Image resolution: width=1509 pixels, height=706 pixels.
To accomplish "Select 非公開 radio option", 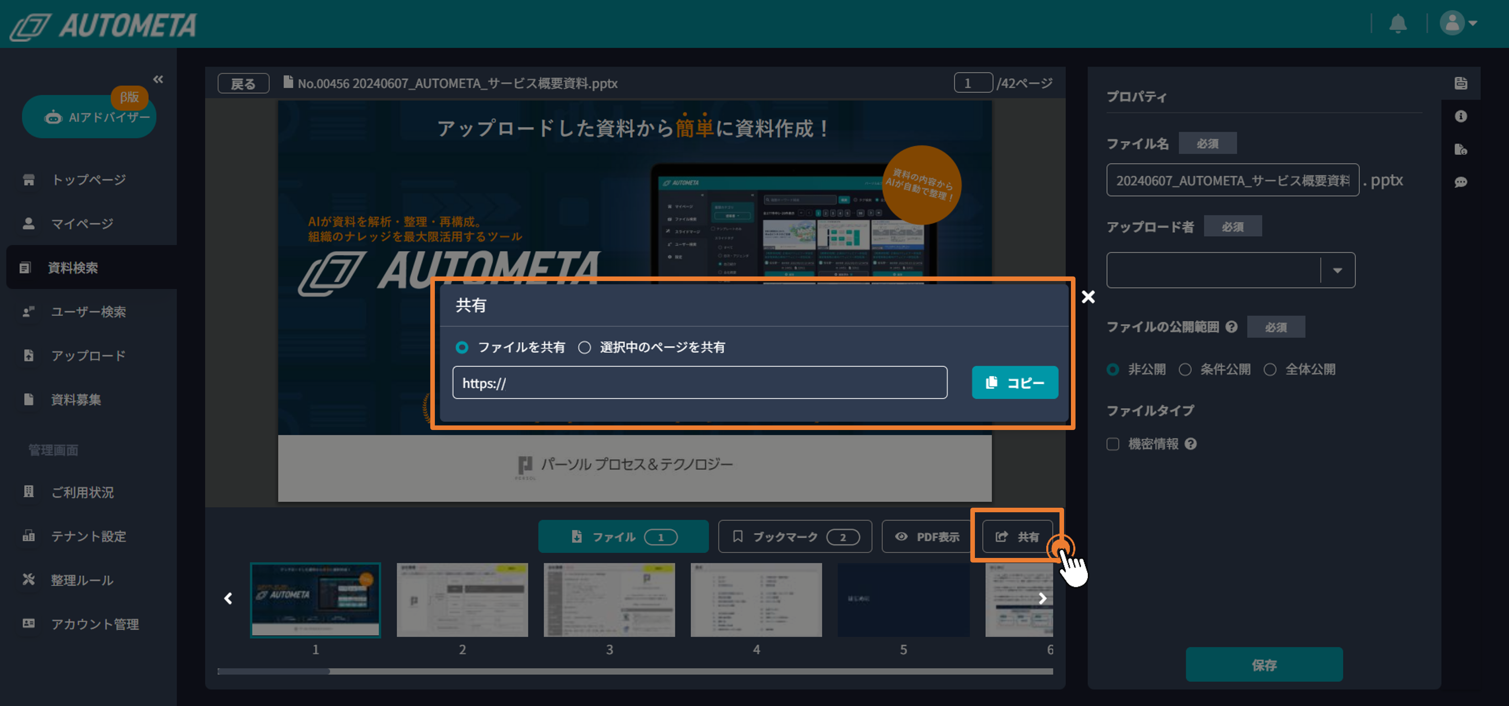I will coord(1113,369).
